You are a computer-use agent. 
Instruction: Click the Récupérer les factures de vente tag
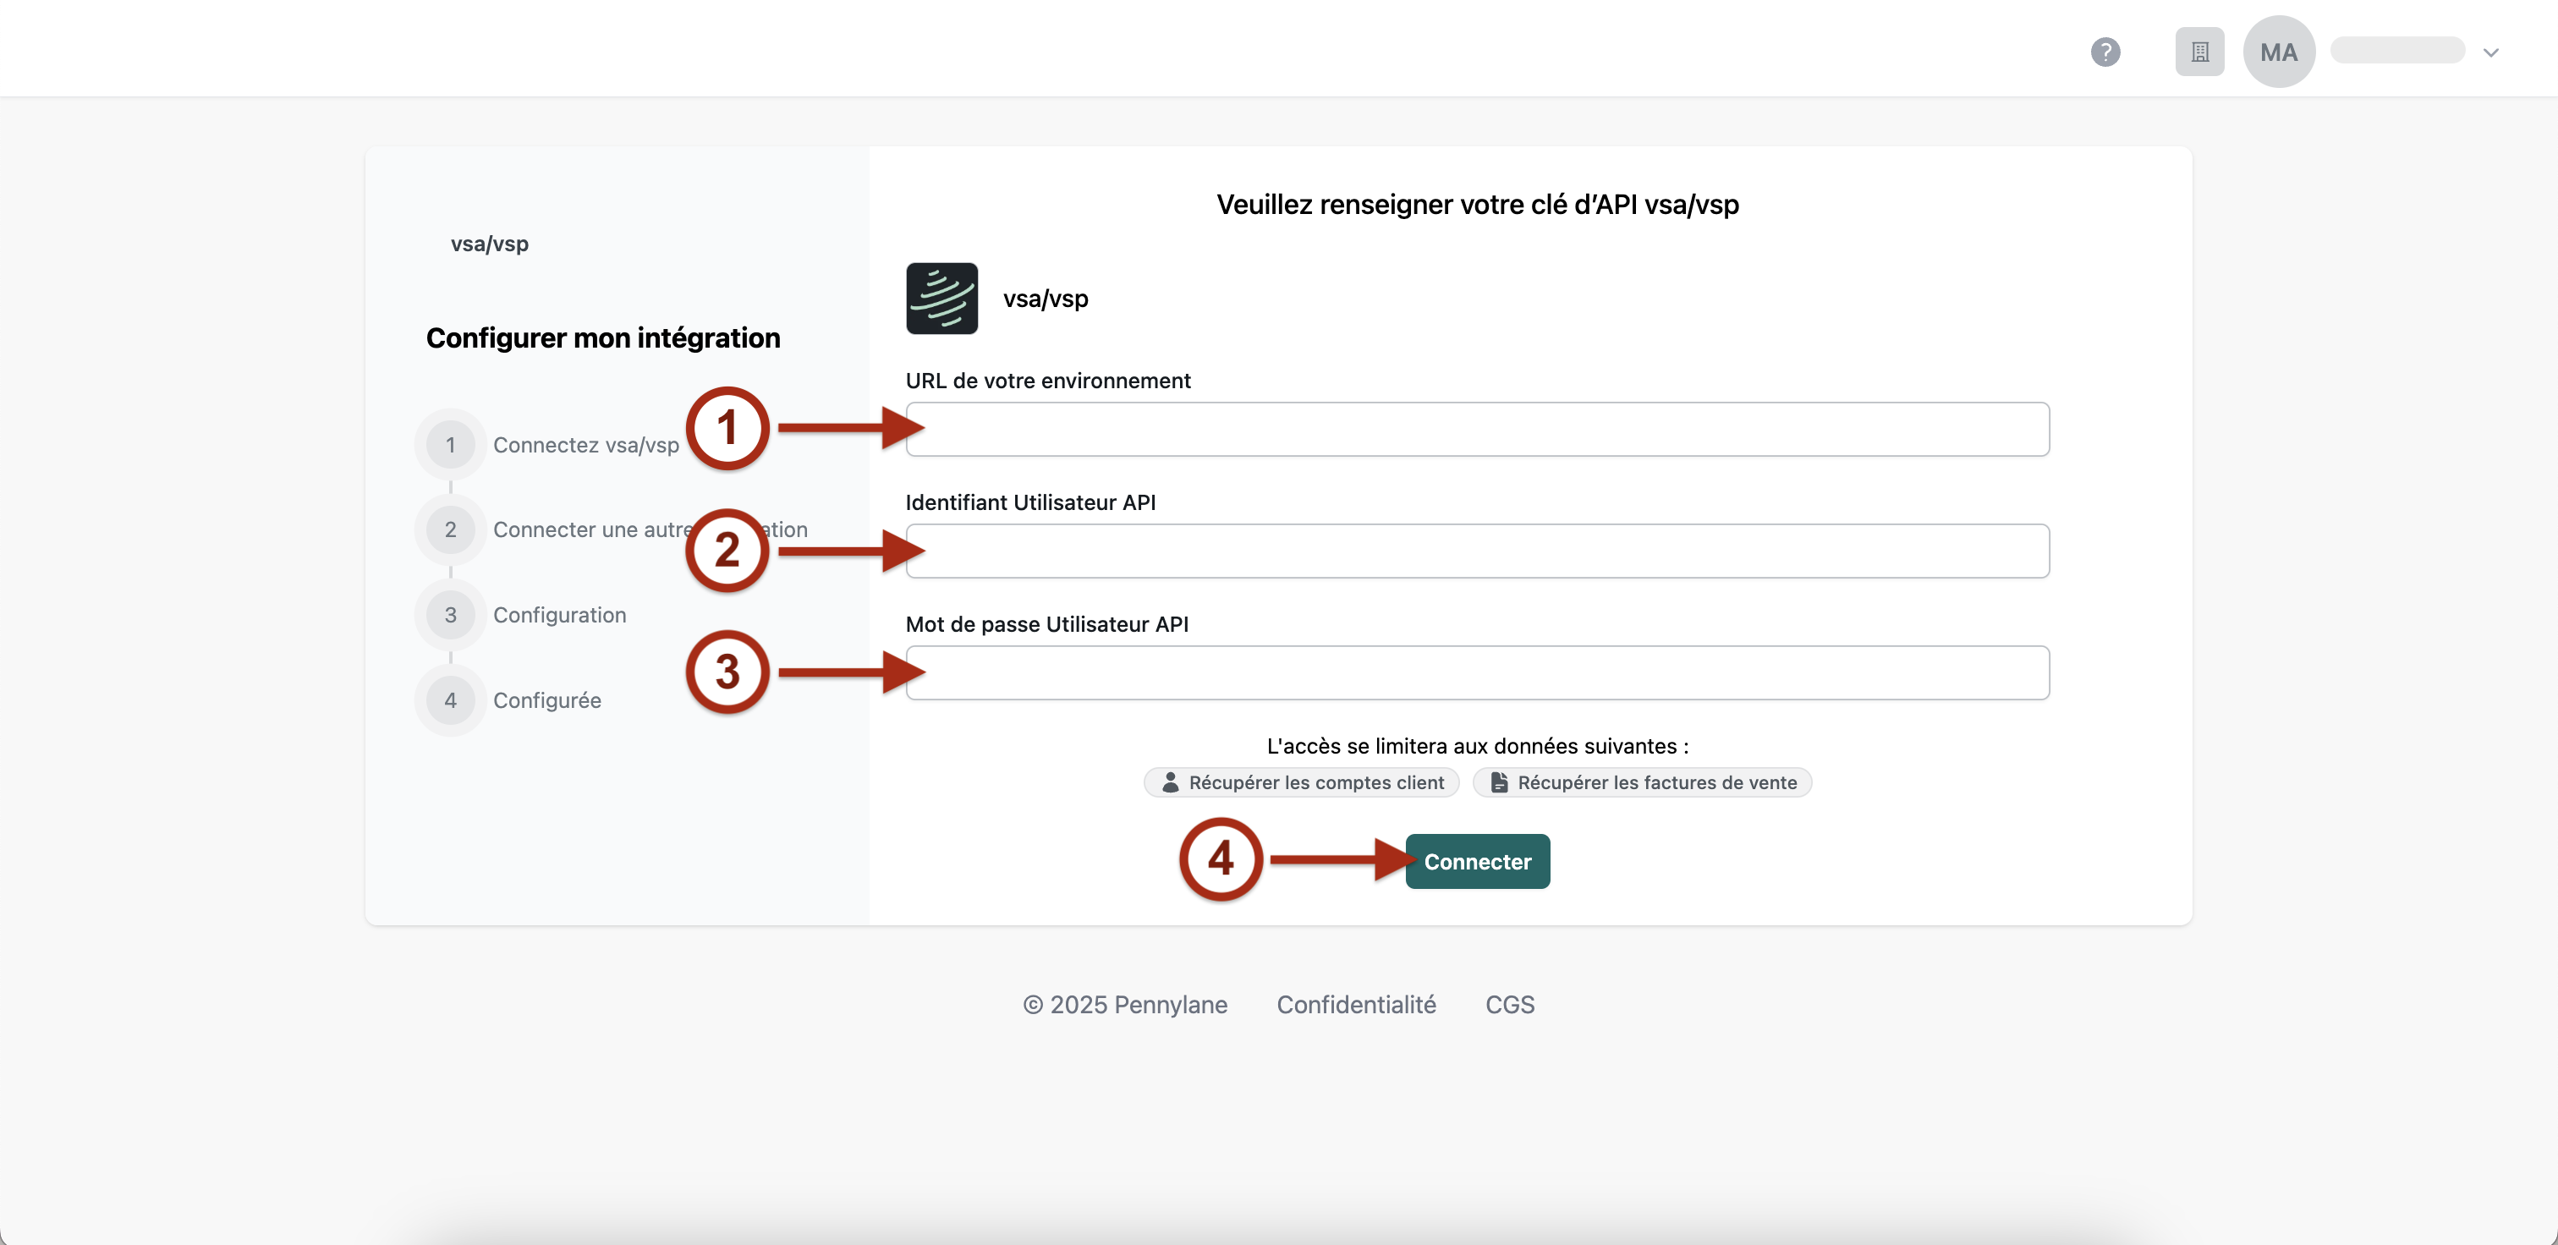1656,782
